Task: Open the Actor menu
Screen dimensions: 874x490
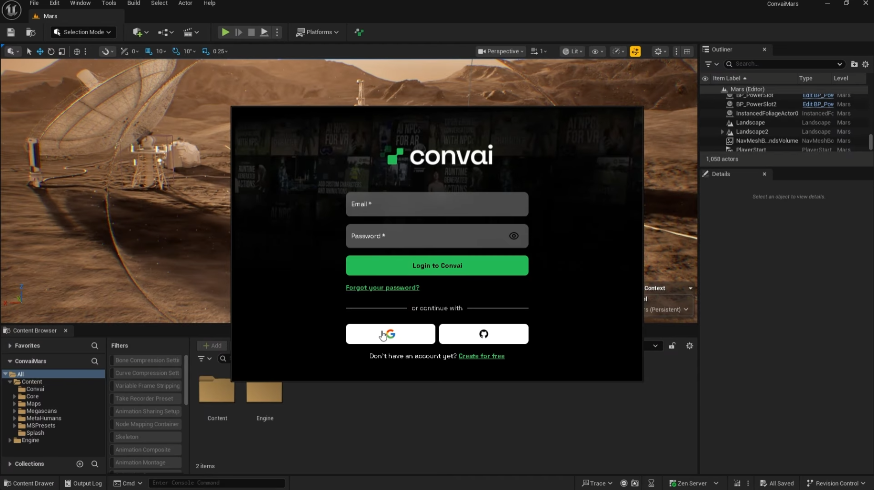Action: 185,3
